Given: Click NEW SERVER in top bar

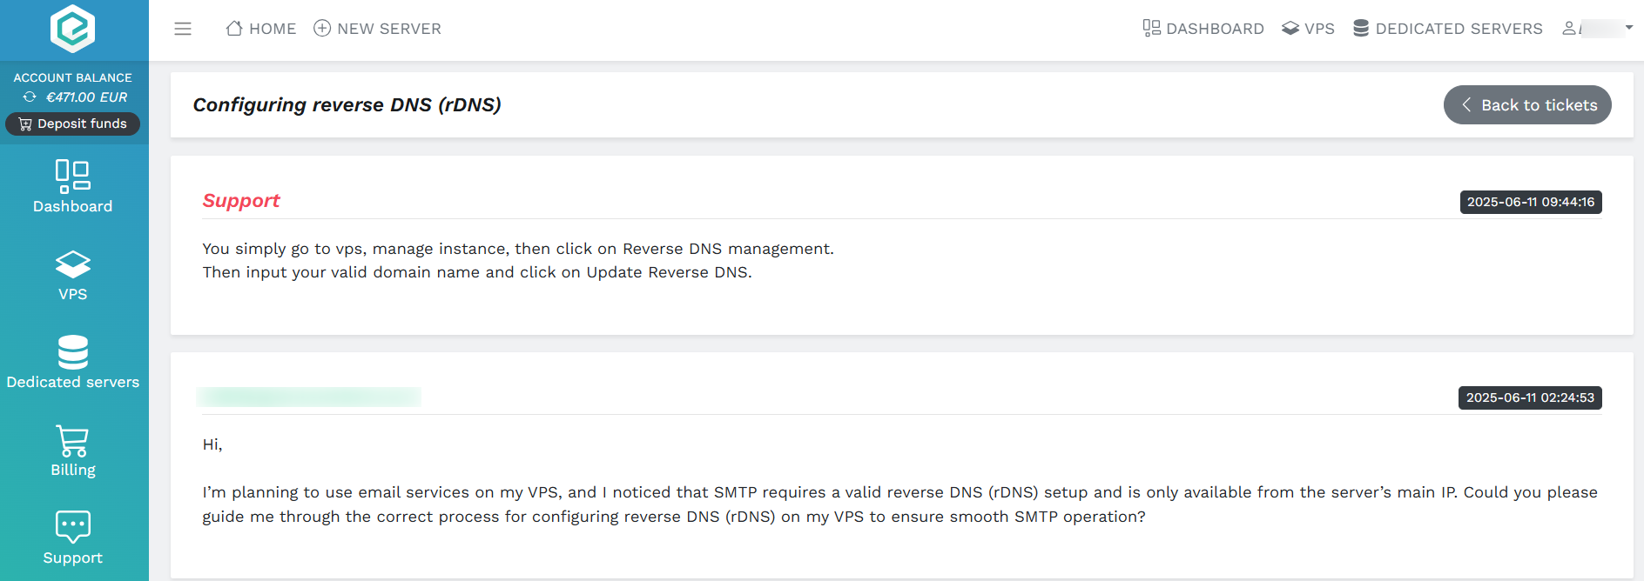Looking at the screenshot, I should [377, 29].
